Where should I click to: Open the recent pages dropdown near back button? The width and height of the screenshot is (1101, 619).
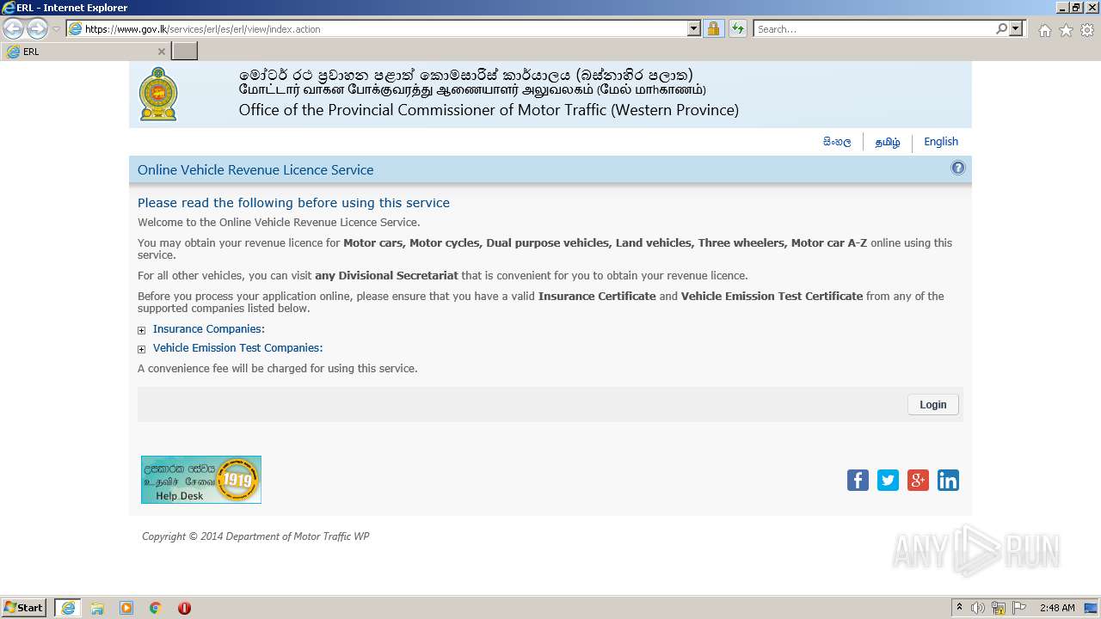[x=56, y=29]
